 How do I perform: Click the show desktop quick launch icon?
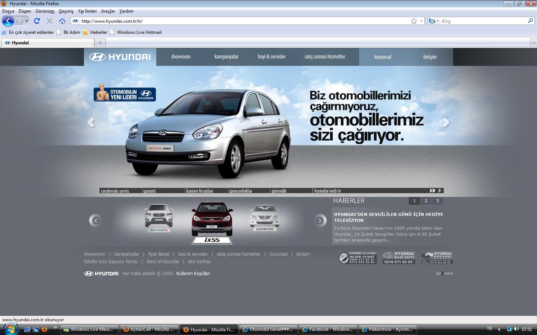27,329
